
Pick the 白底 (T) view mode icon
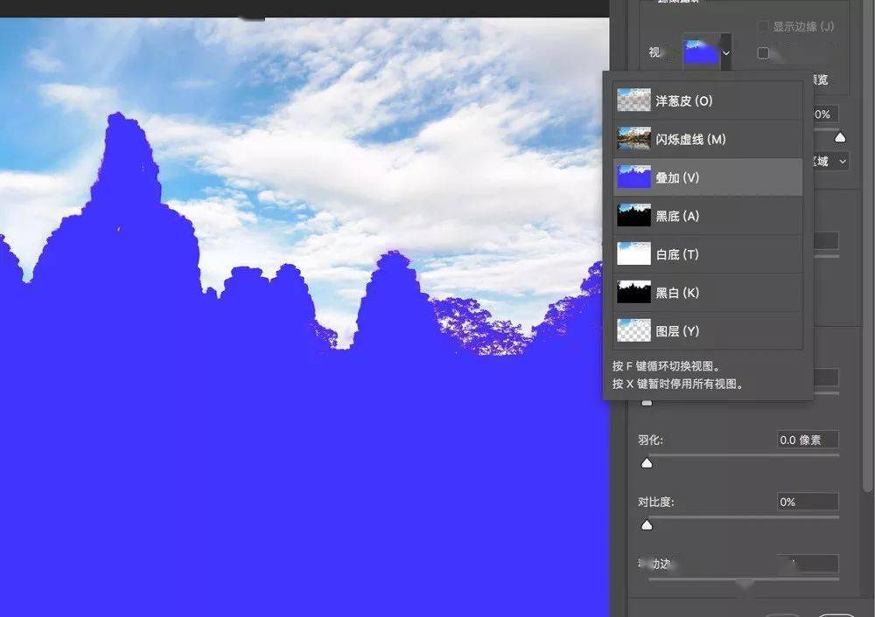(x=633, y=254)
